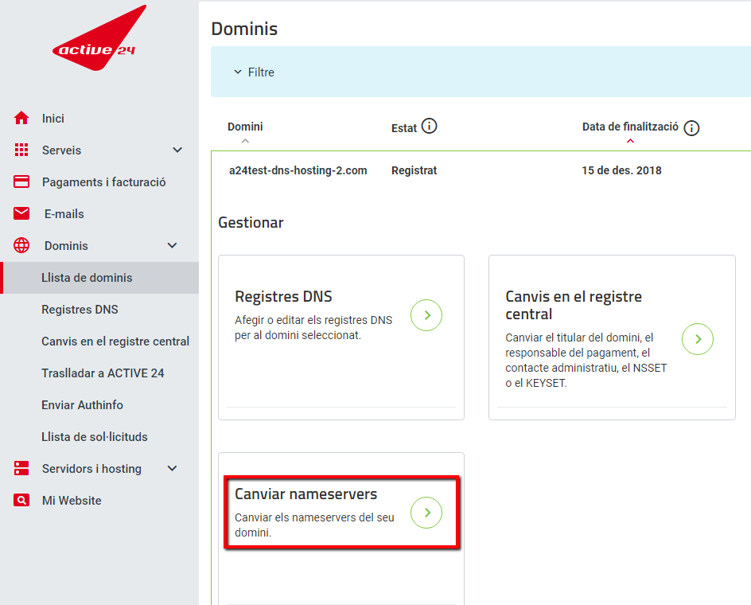Select domain a24test-dns-hosting-2.com
This screenshot has height=605, width=751.
click(x=298, y=170)
